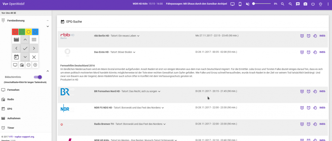Collapse the Fernbedienung section with minus
The width and height of the screenshot is (332, 141).
[x=48, y=21]
